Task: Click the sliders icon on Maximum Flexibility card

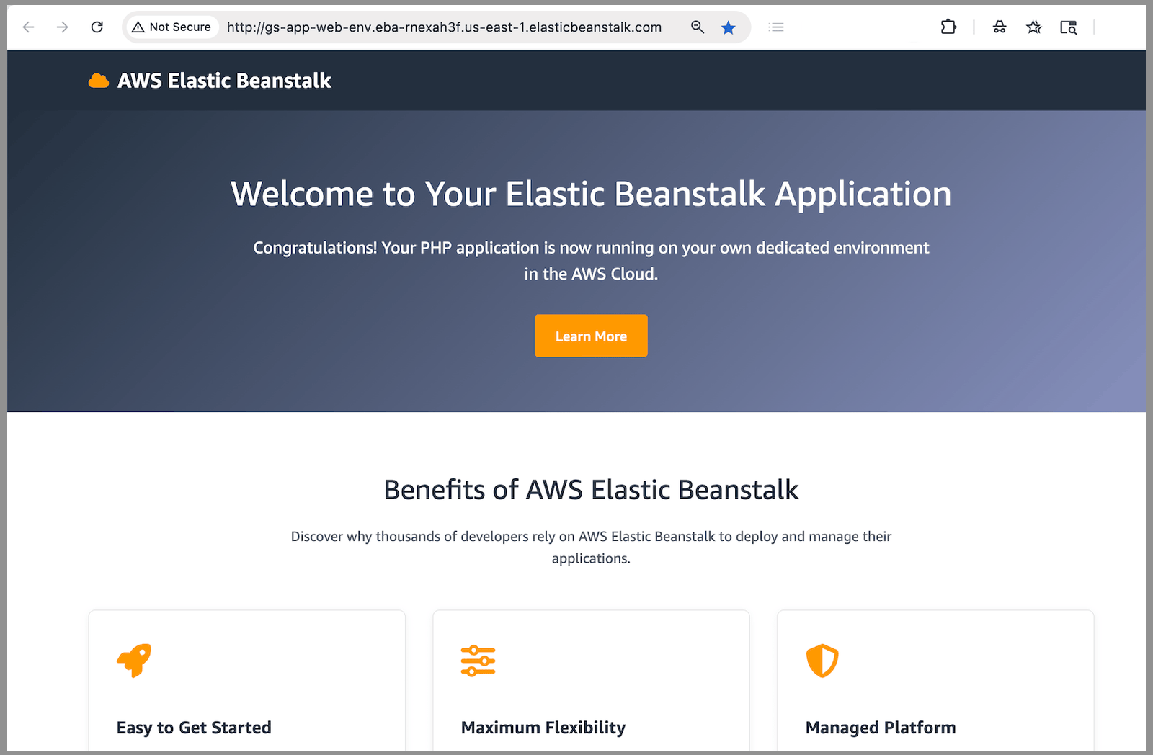Action: pos(477,660)
